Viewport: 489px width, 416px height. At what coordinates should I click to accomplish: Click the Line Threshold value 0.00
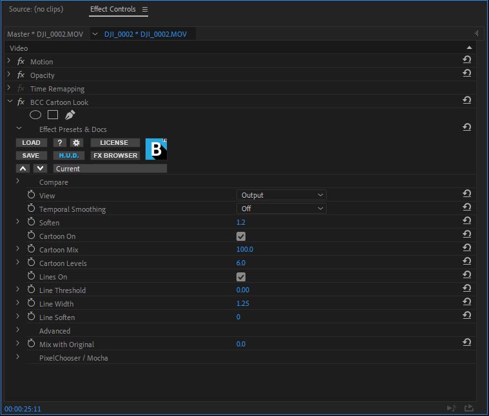coord(243,290)
